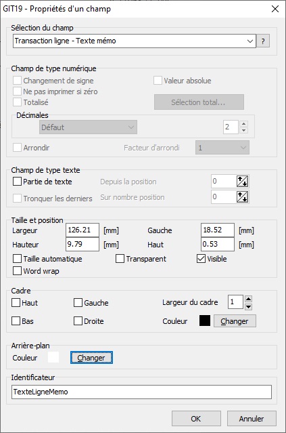Screen dimensions: 286x433
Task: Click the Sur nombre position spinner icon
Action: [243, 197]
